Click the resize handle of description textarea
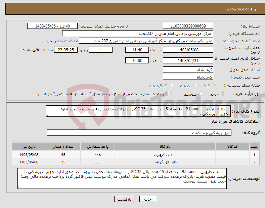The width and height of the screenshot is (265, 208). 48,115
